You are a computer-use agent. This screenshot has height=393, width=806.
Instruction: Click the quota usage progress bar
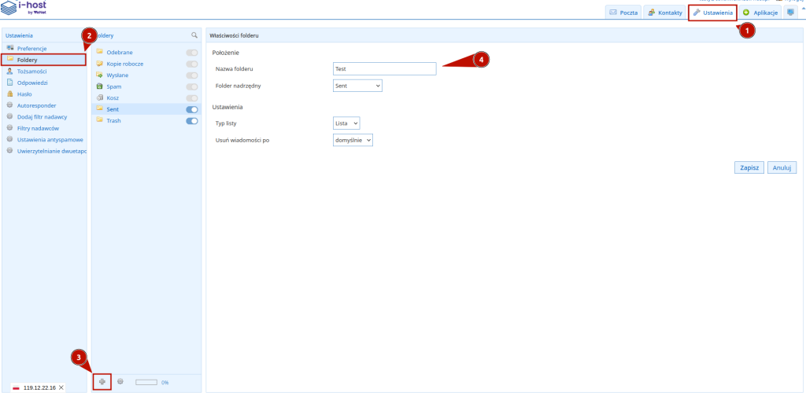(x=146, y=382)
